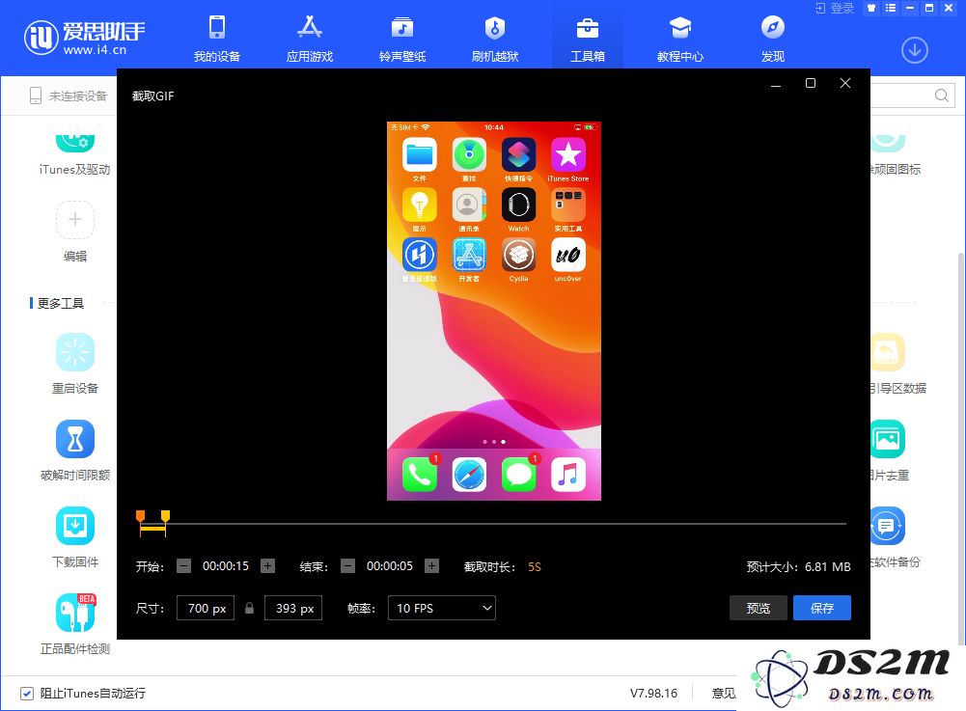
Task: Open 图片去重 tool icon
Action: (x=887, y=439)
